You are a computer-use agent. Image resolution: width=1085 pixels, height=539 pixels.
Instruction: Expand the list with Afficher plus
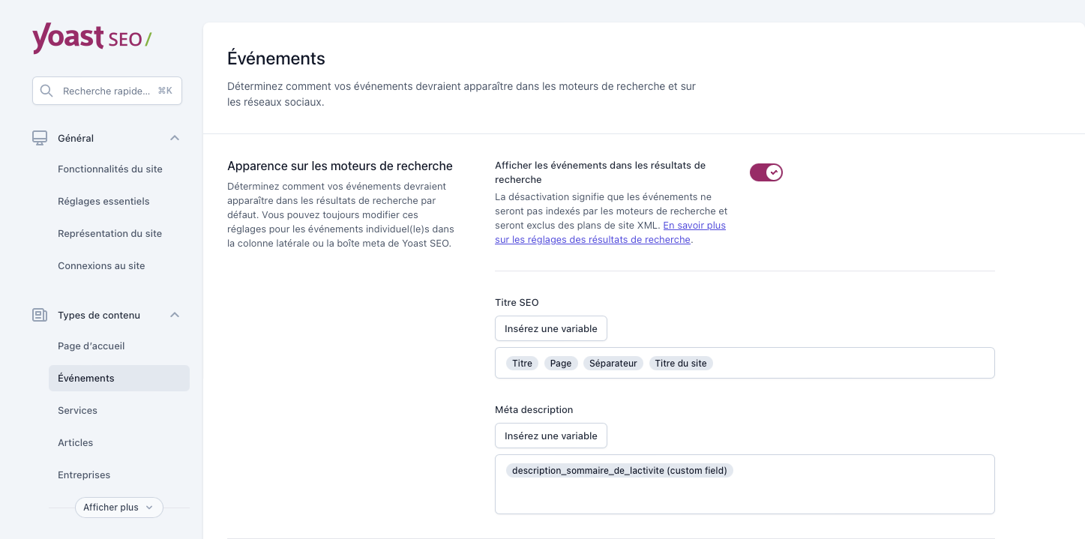click(118, 508)
